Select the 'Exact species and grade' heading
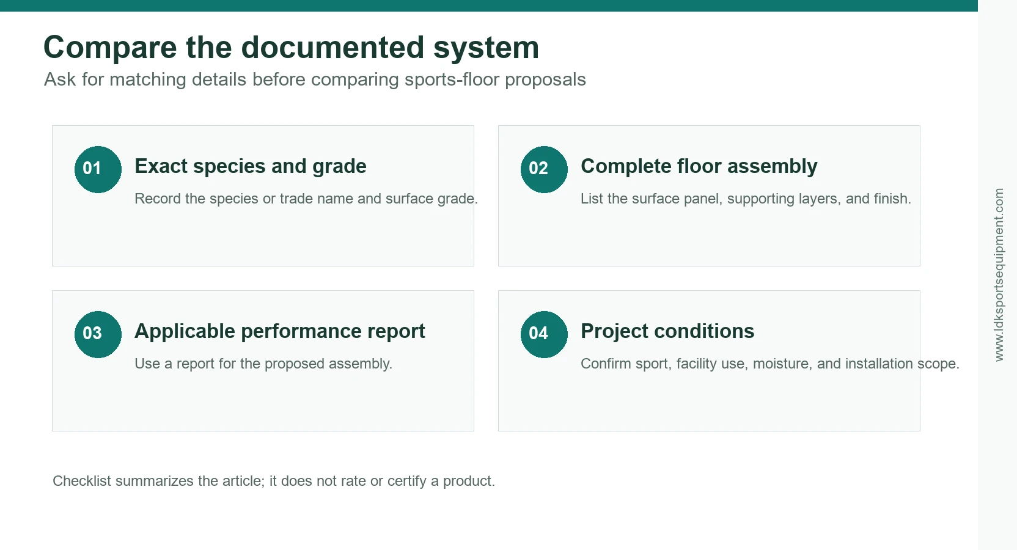 coord(251,166)
